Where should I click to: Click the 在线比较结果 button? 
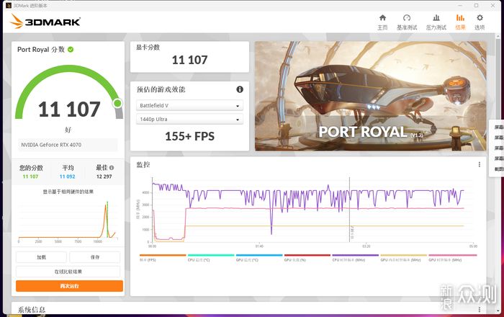coord(68,272)
